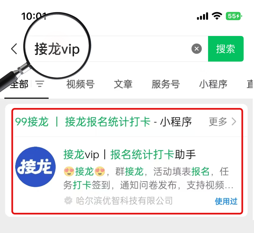Expand more results via chevron arrow
Screen dimensions: 254x233
[x=234, y=122]
